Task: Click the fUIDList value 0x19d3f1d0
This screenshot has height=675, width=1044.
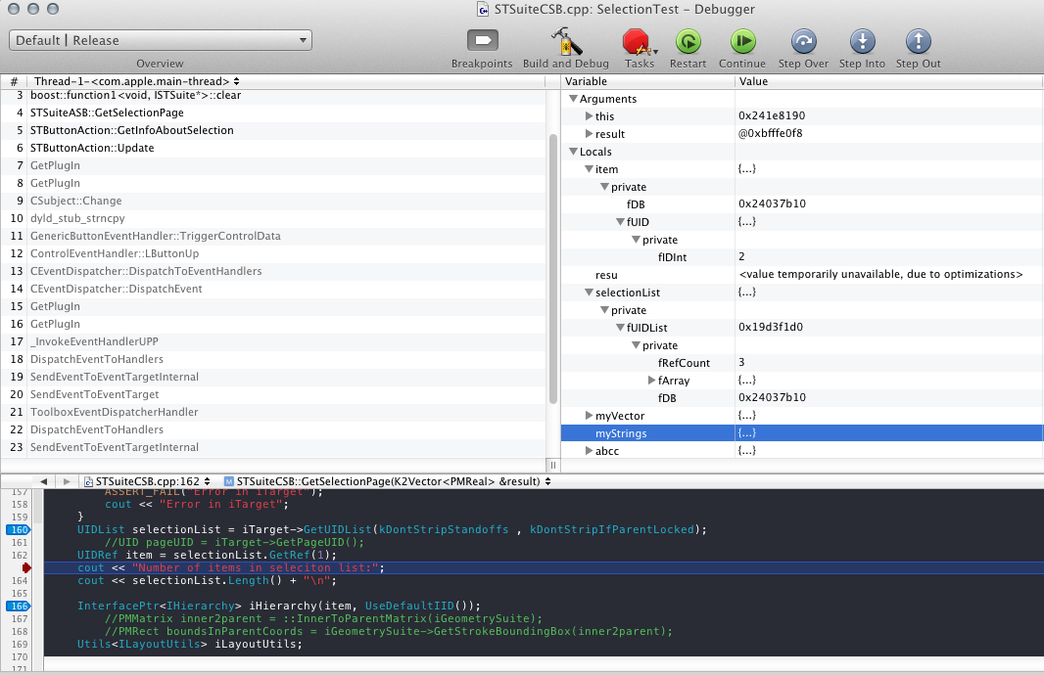Action: [771, 327]
